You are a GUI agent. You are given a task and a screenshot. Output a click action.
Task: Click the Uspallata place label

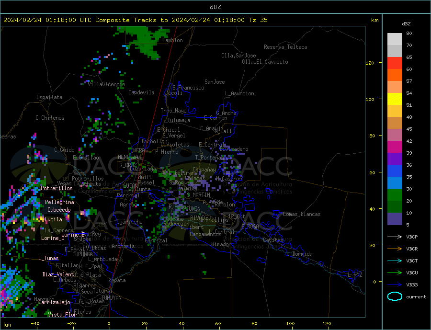[49, 97]
